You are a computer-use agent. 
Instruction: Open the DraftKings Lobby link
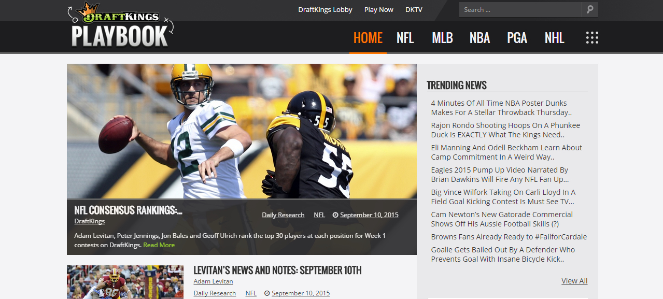point(325,9)
